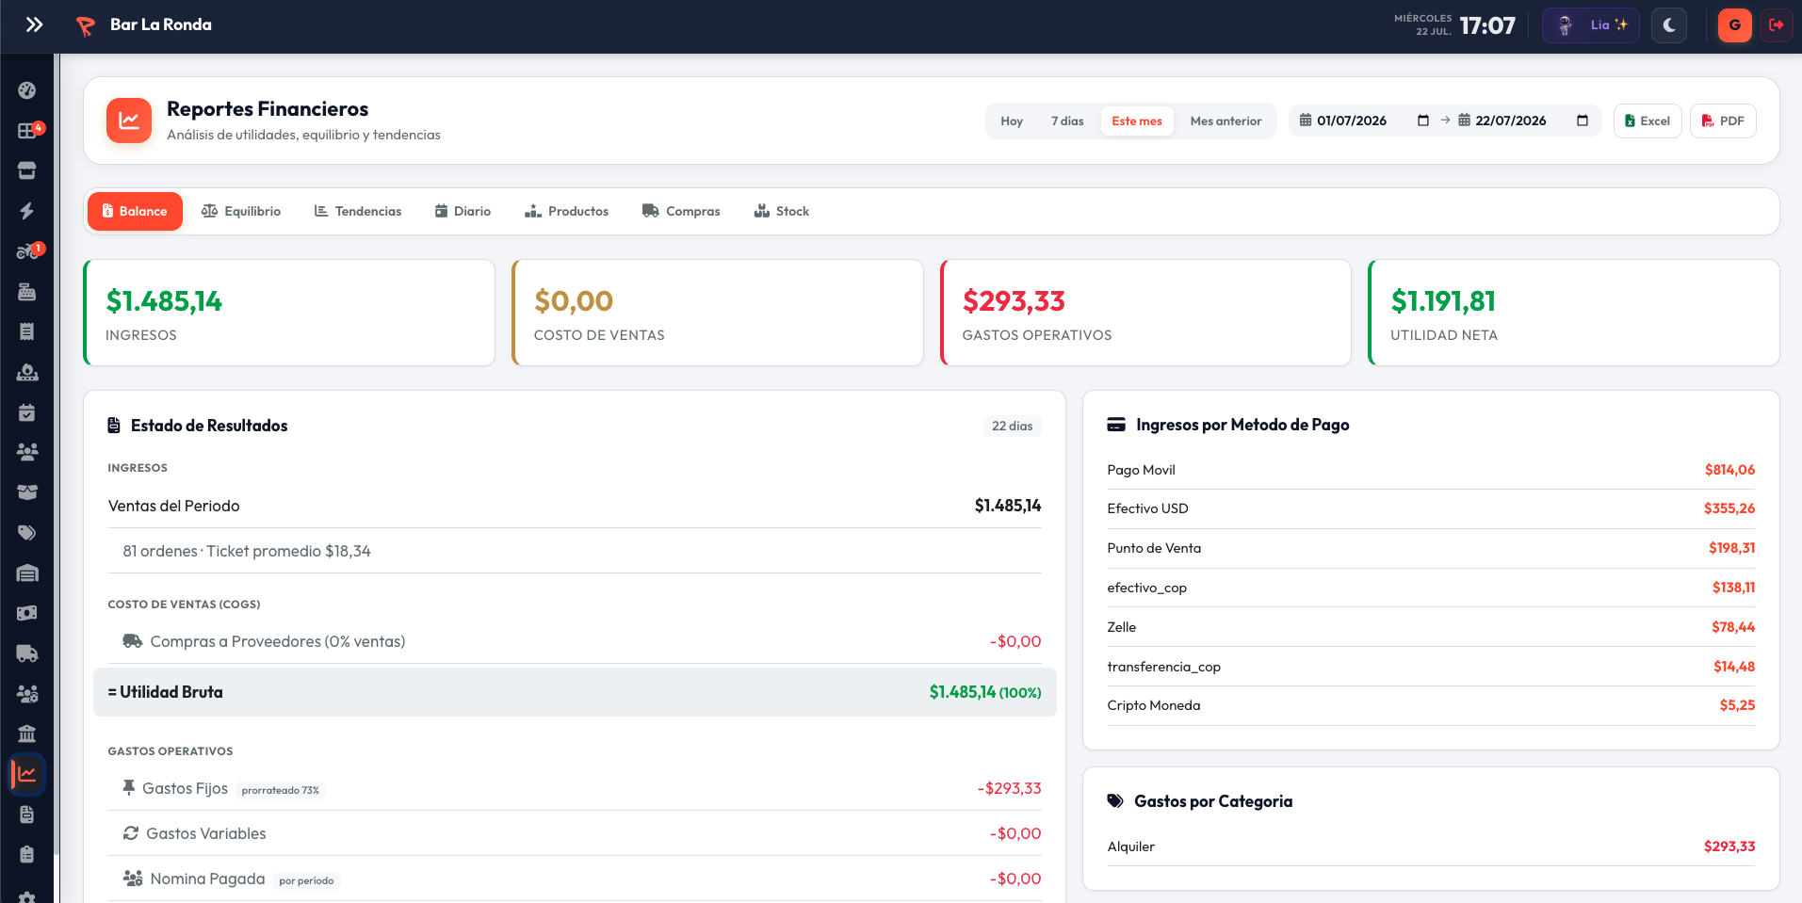
Task: Open the delivery truck icon in sidebar
Action: tap(27, 653)
